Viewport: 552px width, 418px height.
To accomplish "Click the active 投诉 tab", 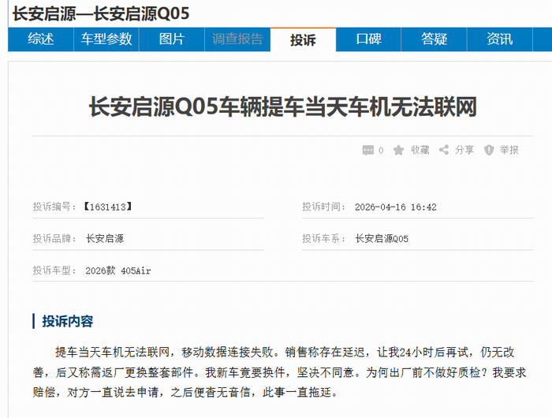I will 303,40.
